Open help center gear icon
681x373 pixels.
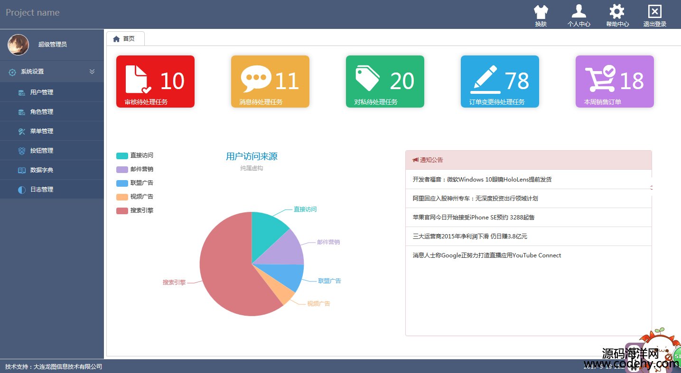point(616,11)
